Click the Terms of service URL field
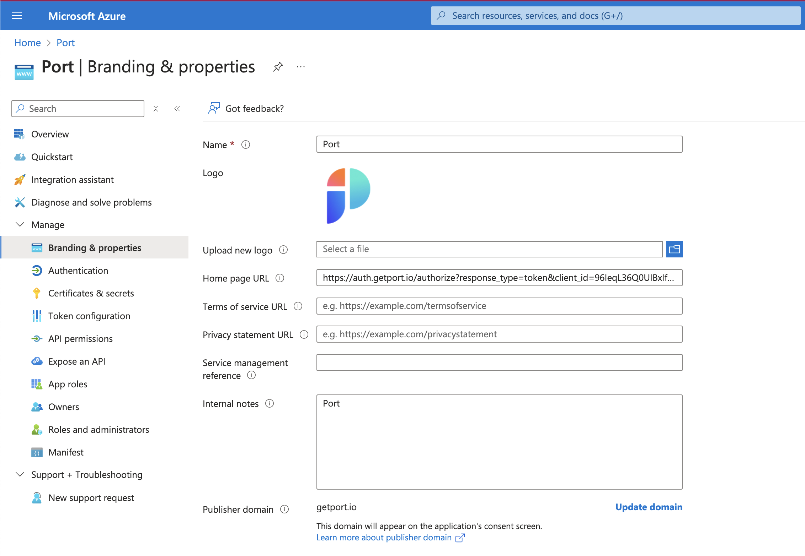Image resolution: width=805 pixels, height=556 pixels. pyautogui.click(x=499, y=306)
